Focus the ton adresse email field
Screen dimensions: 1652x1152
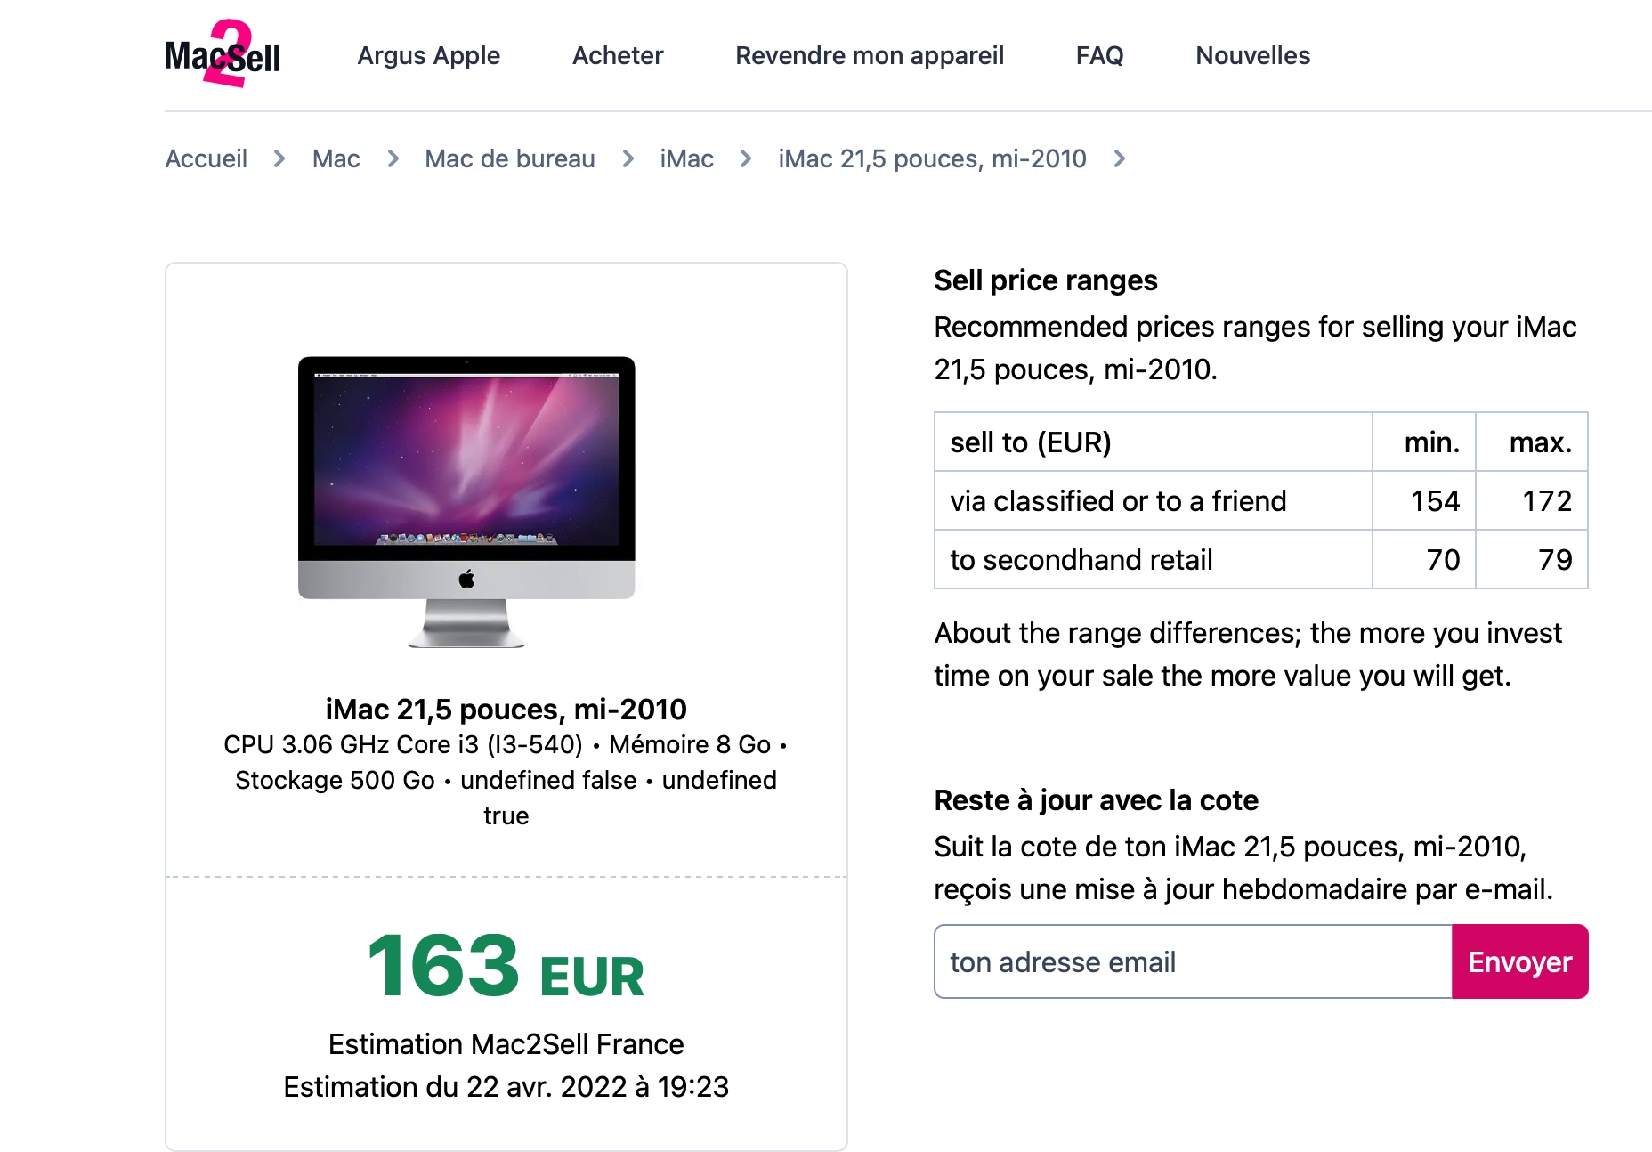pyautogui.click(x=1193, y=961)
